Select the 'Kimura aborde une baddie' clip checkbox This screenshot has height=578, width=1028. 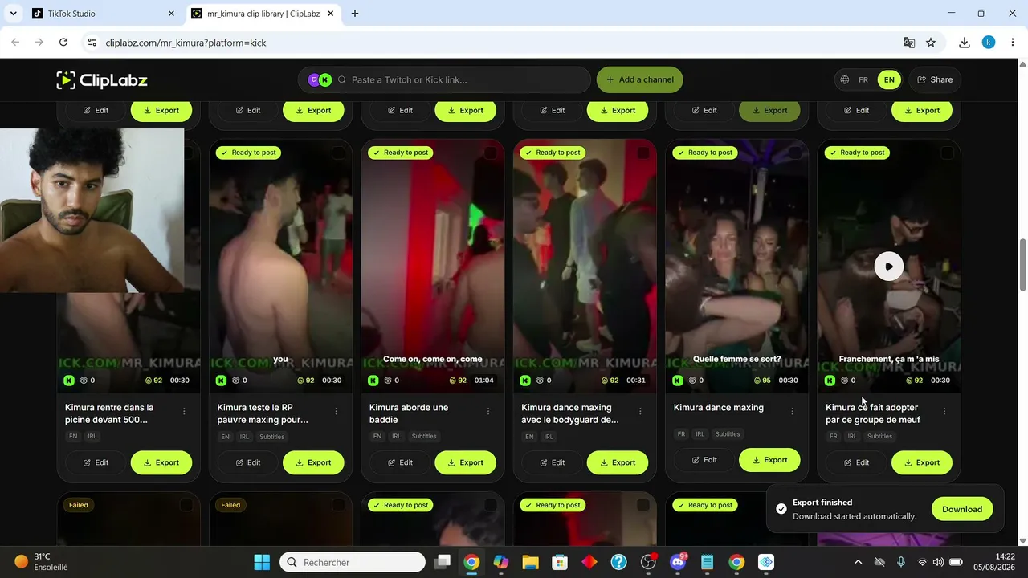pos(490,153)
